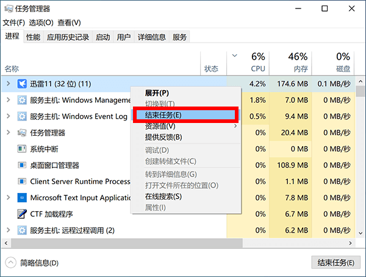366x277 pixels.
Task: Click the 远程过程调用 service host icon
Action: click(22, 231)
